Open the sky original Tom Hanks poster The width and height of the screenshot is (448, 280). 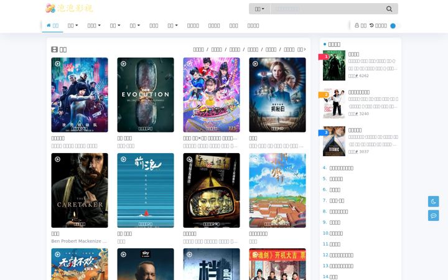tap(146, 264)
